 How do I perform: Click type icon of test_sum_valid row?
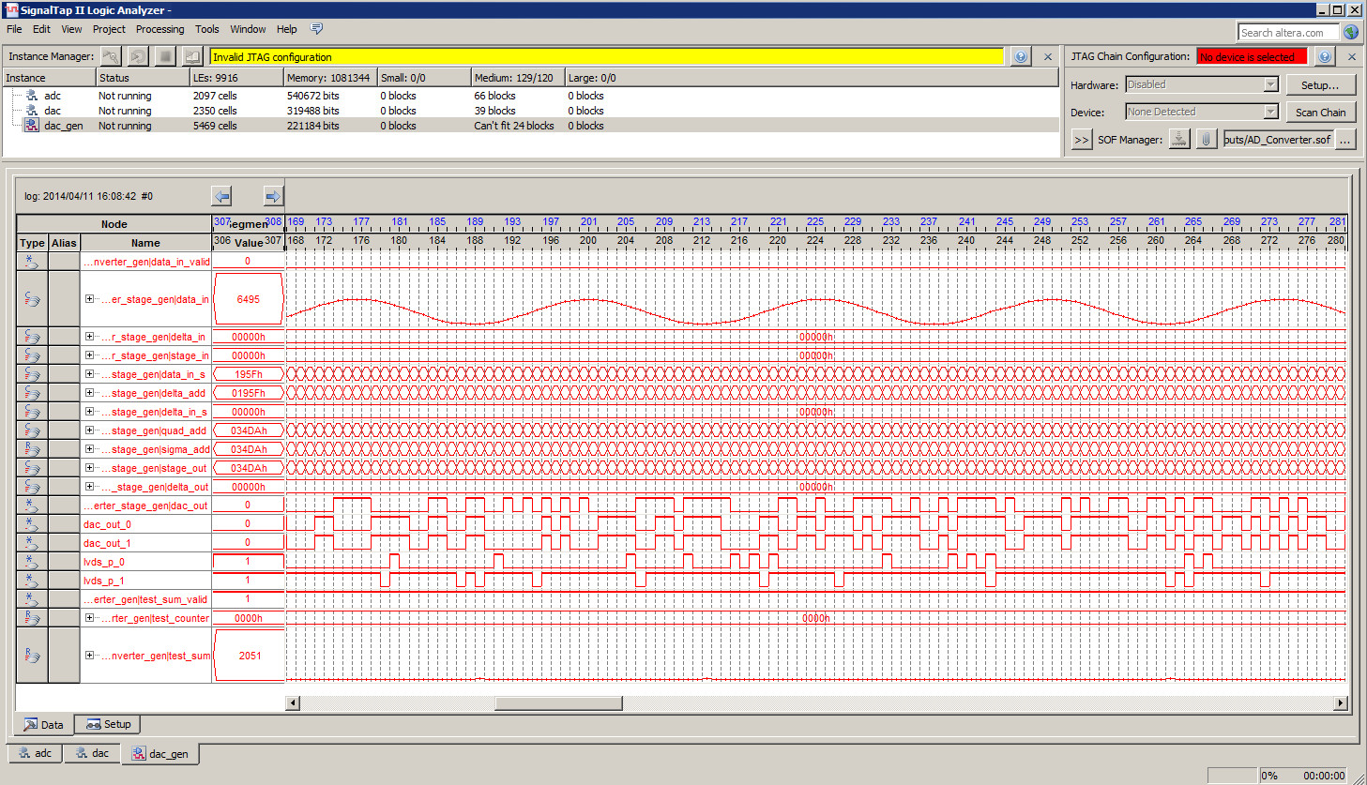coord(32,599)
